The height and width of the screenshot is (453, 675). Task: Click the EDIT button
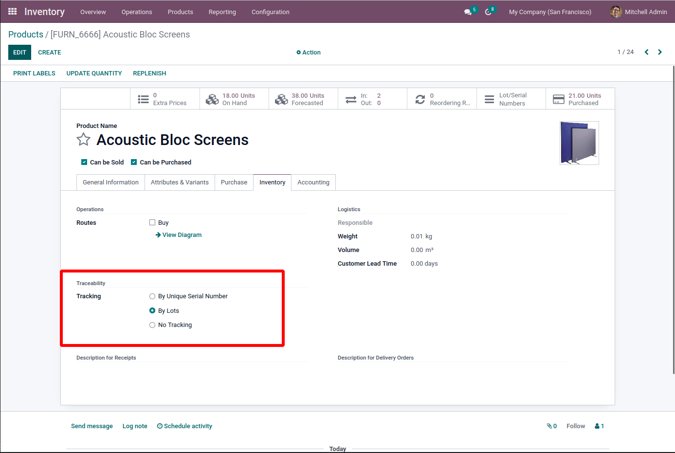click(x=19, y=53)
